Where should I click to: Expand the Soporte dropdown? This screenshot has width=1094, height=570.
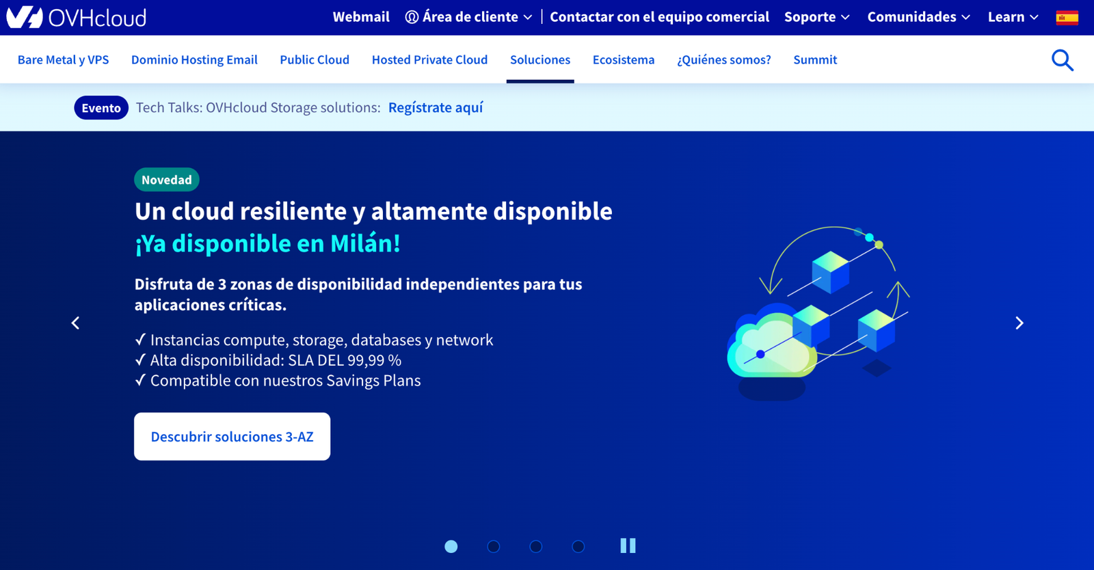[817, 17]
